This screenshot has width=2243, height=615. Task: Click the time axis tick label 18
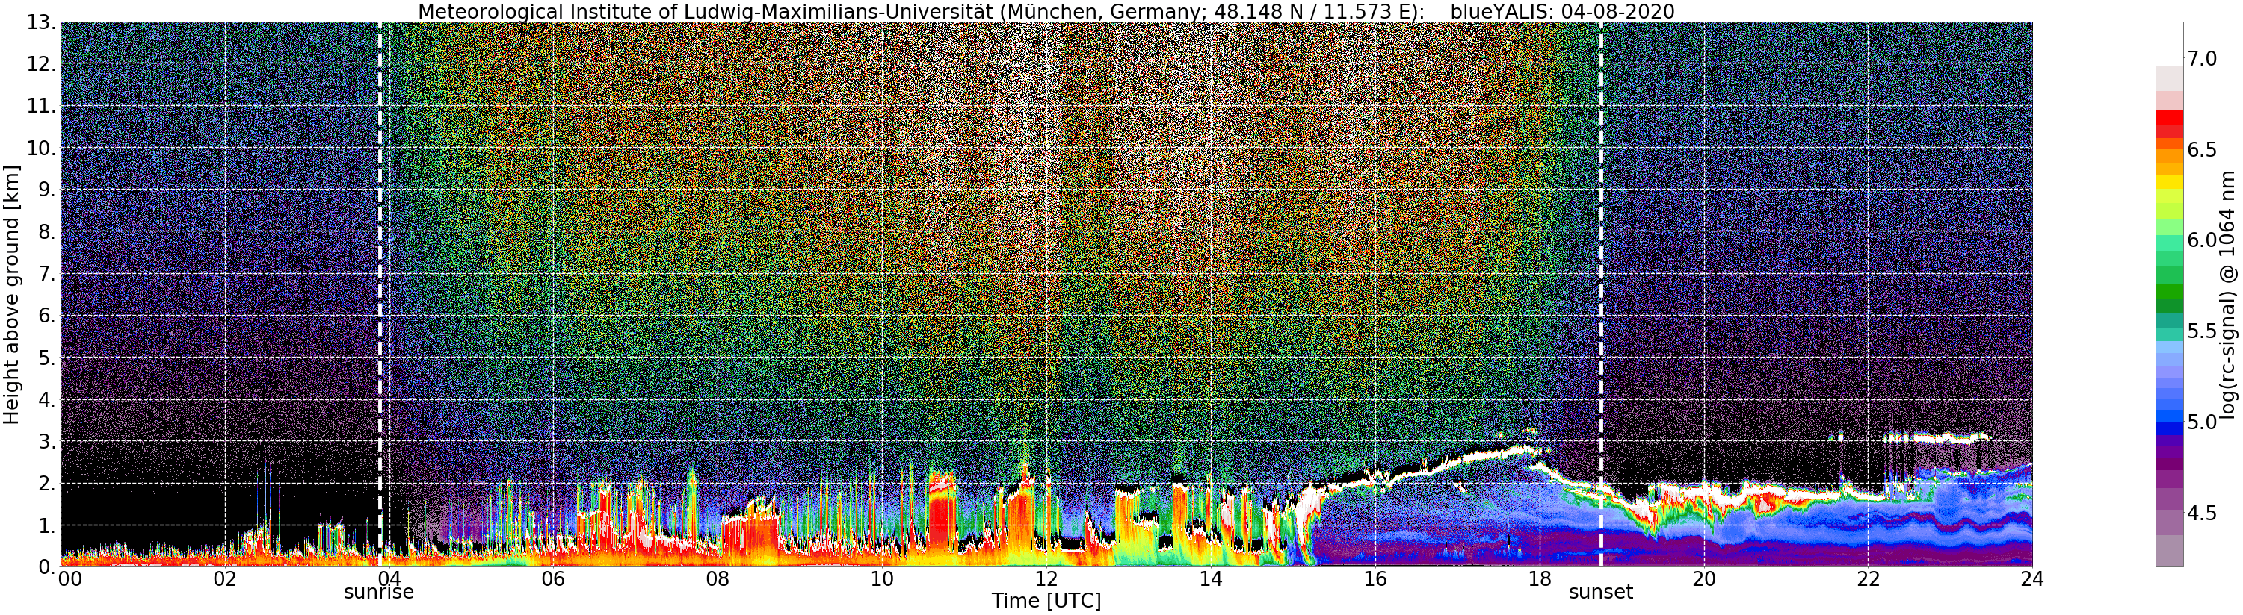(x=1540, y=579)
